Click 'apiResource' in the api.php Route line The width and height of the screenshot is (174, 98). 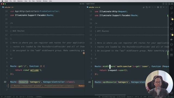(x=110, y=82)
